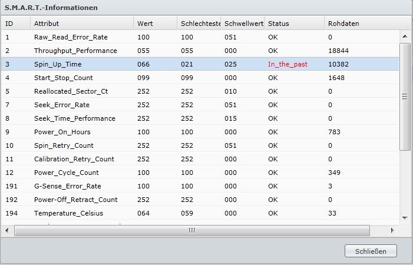The image size is (413, 265).
Task: Select the Spin_Up_Time row
Action: pos(200,64)
